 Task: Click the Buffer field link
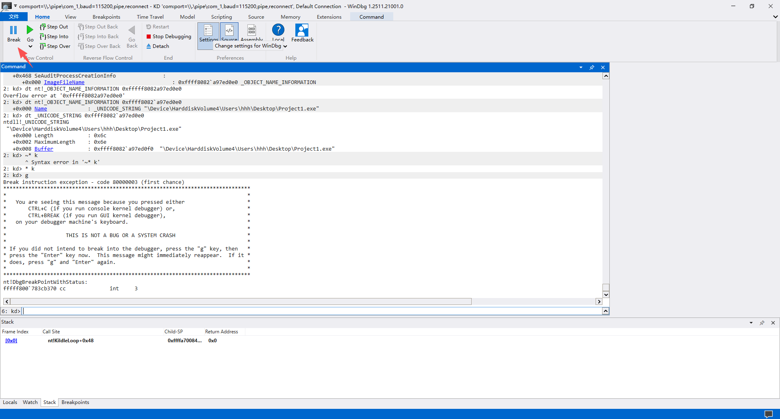[44, 149]
